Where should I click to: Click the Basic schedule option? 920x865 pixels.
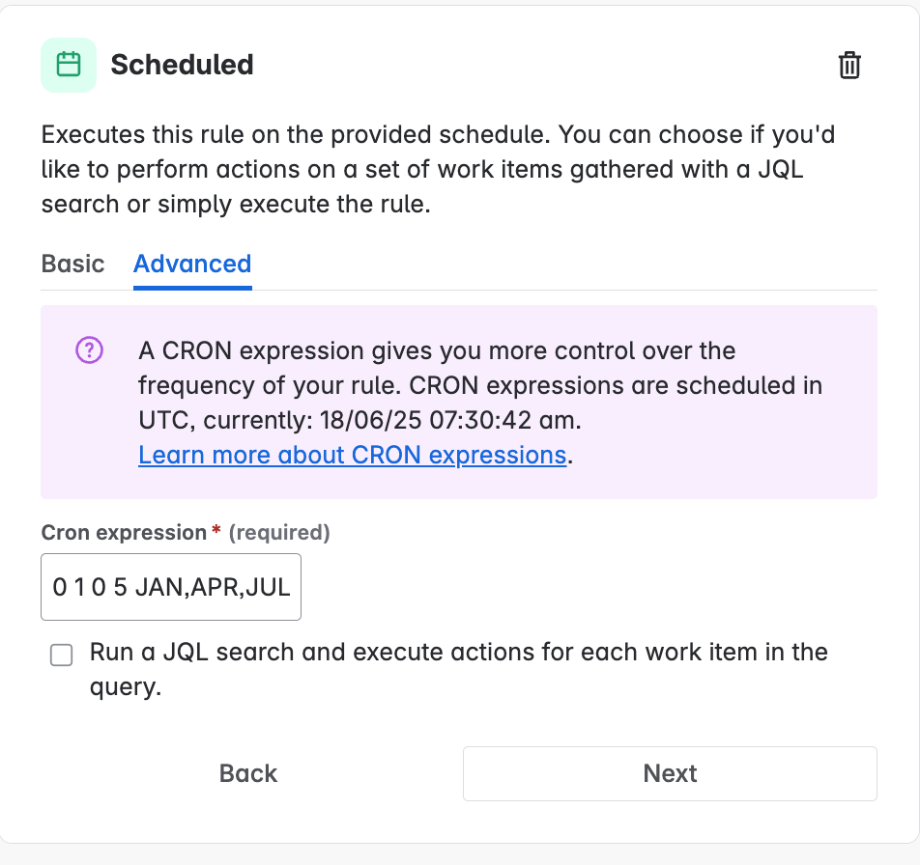tap(72, 264)
